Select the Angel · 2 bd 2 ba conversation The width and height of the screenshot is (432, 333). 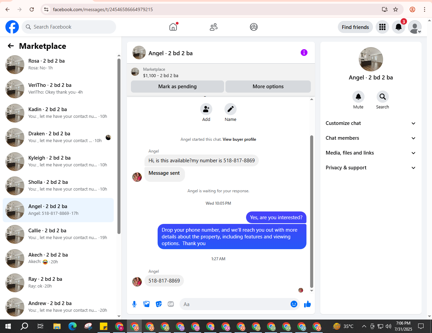point(58,210)
